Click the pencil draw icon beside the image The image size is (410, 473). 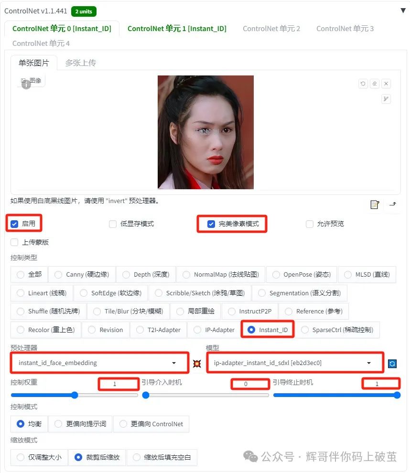pos(386,98)
